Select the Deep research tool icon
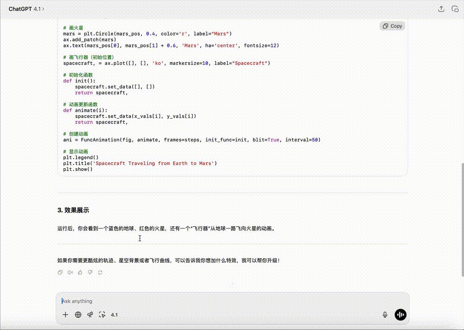Image resolution: width=464 pixels, height=330 pixels. pos(90,315)
